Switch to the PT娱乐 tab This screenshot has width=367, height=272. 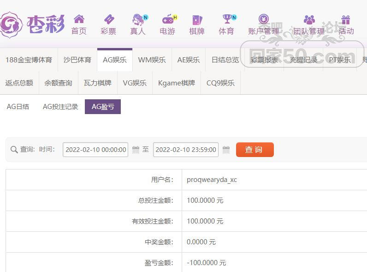[x=340, y=60]
